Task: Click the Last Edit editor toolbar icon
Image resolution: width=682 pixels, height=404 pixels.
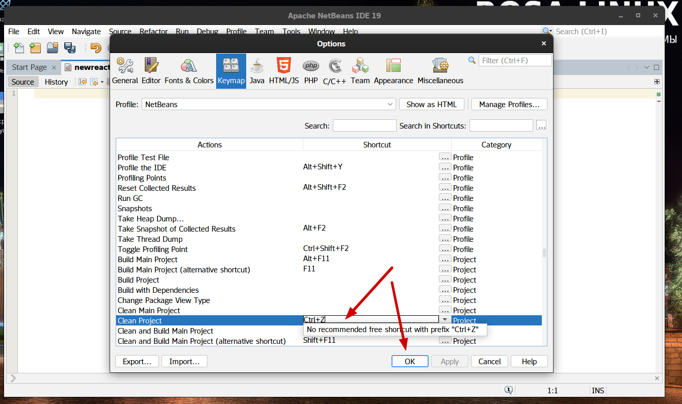Action: 82,82
